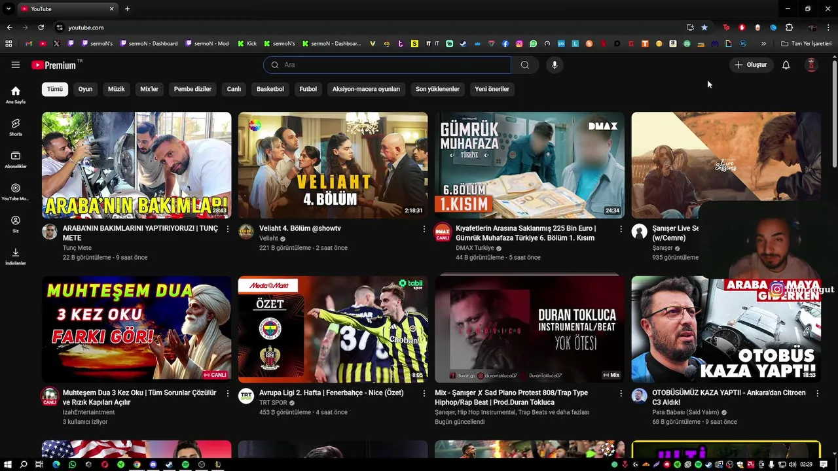This screenshot has width=838, height=471.
Task: Open options for ARABA'NIN BAKIMLARINI video
Action: pos(228,229)
